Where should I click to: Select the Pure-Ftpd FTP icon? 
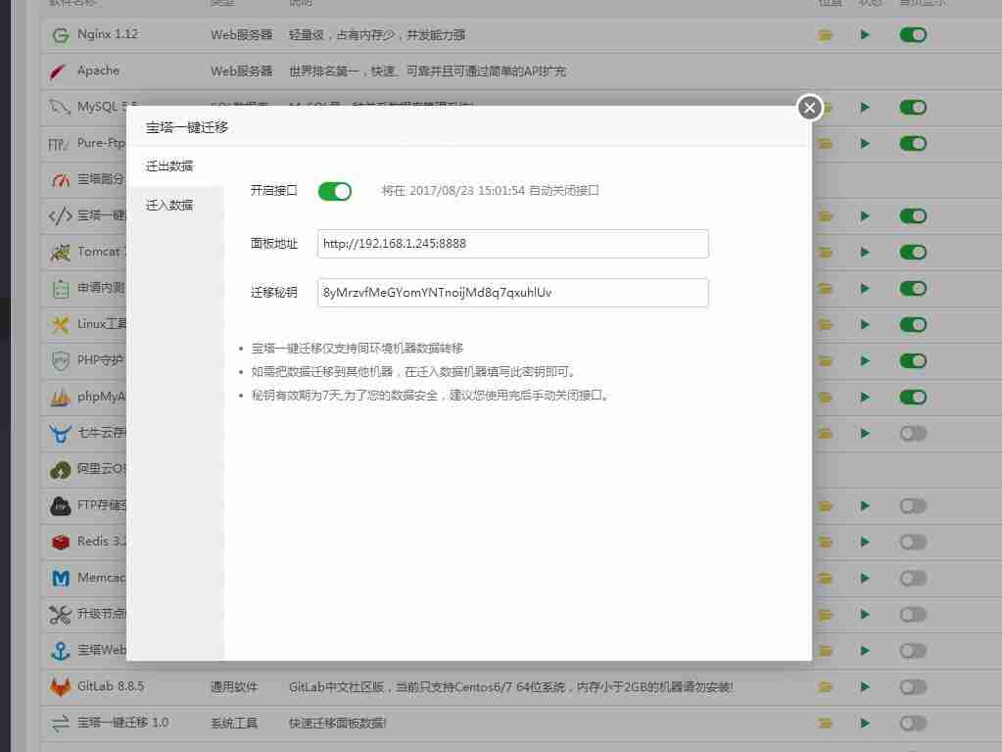pyautogui.click(x=59, y=143)
